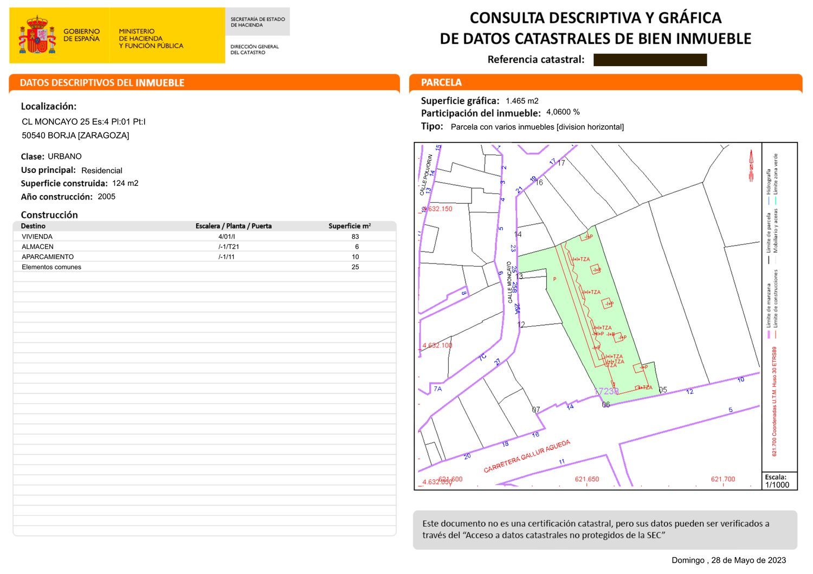Click the '4.632.100' coordinate label on map

(437, 345)
